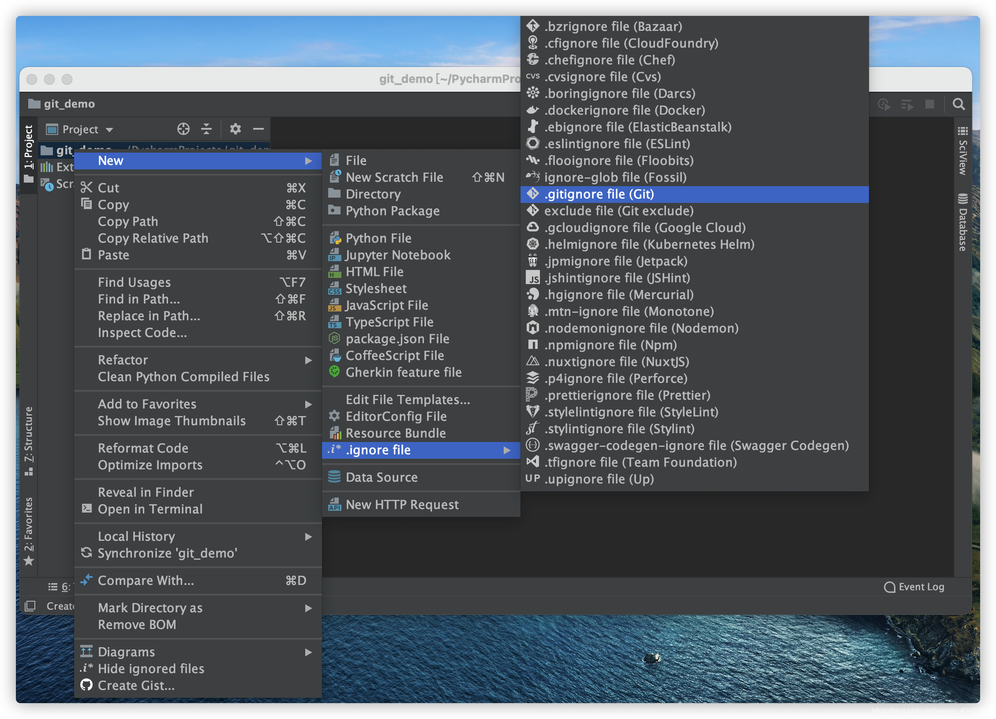Toggle the 1: Project tool window
The image size is (996, 719).
coord(29,154)
